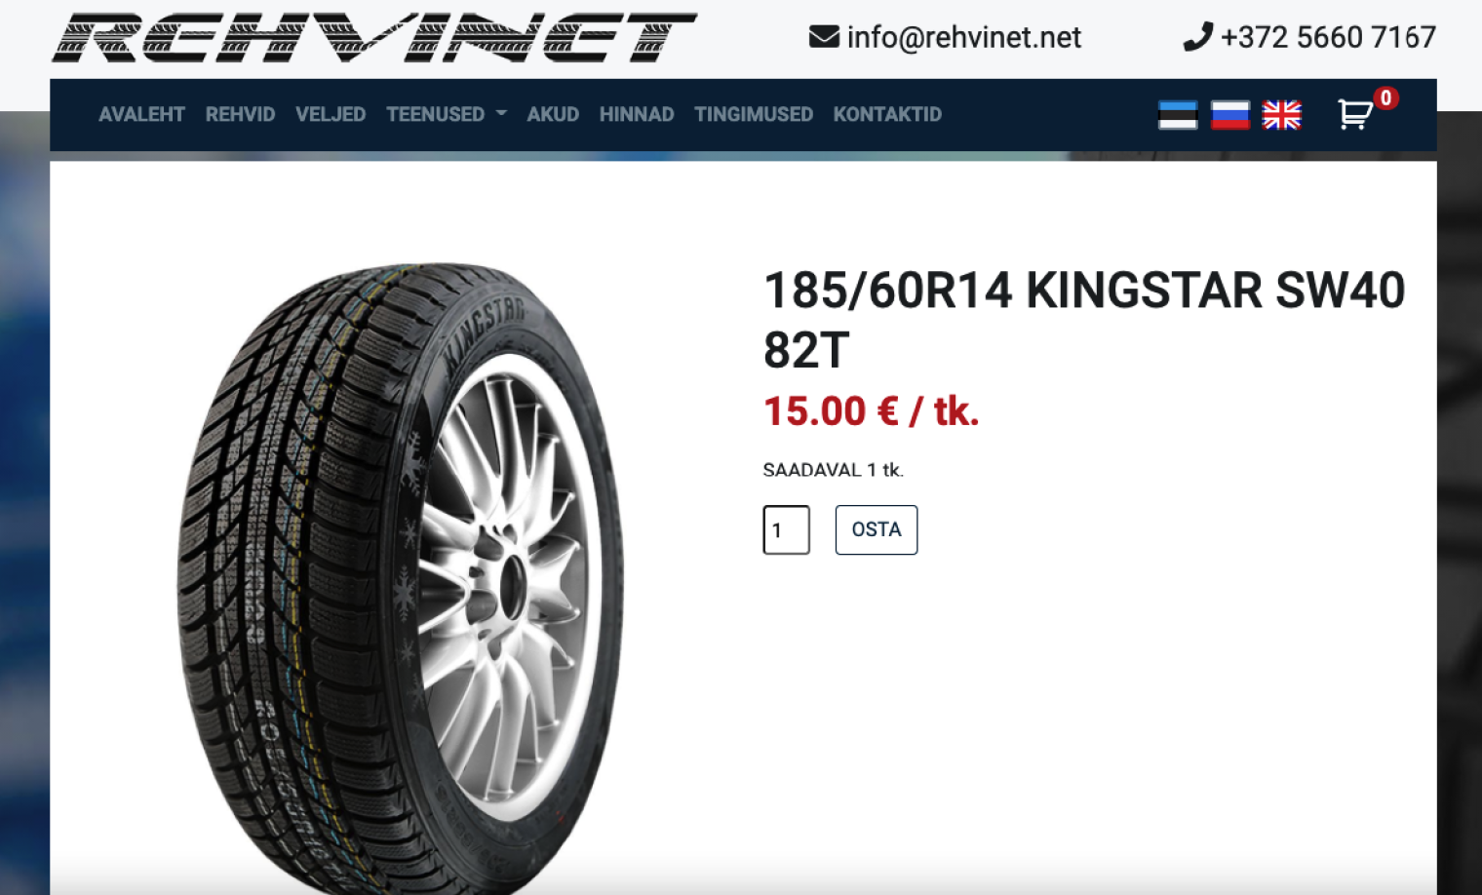This screenshot has width=1482, height=895.
Task: Click the phone handset icon
Action: click(x=1197, y=37)
